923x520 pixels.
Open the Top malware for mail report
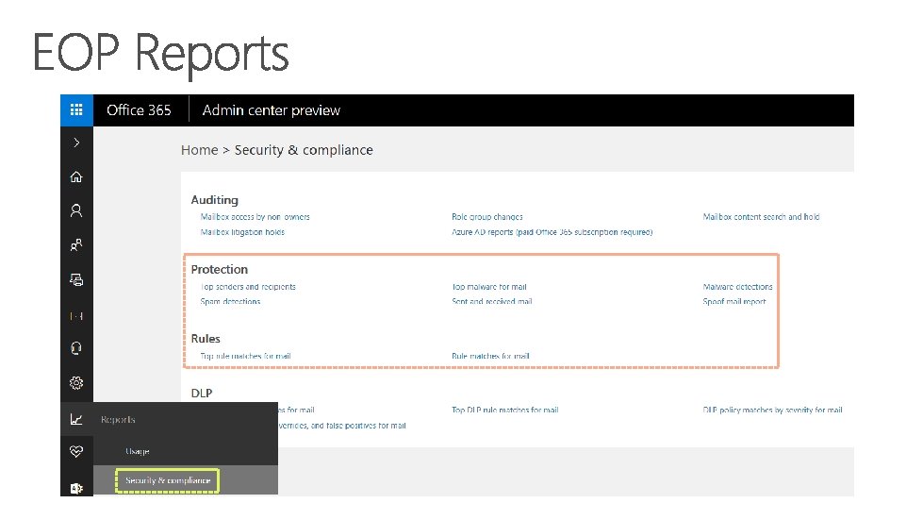[488, 287]
